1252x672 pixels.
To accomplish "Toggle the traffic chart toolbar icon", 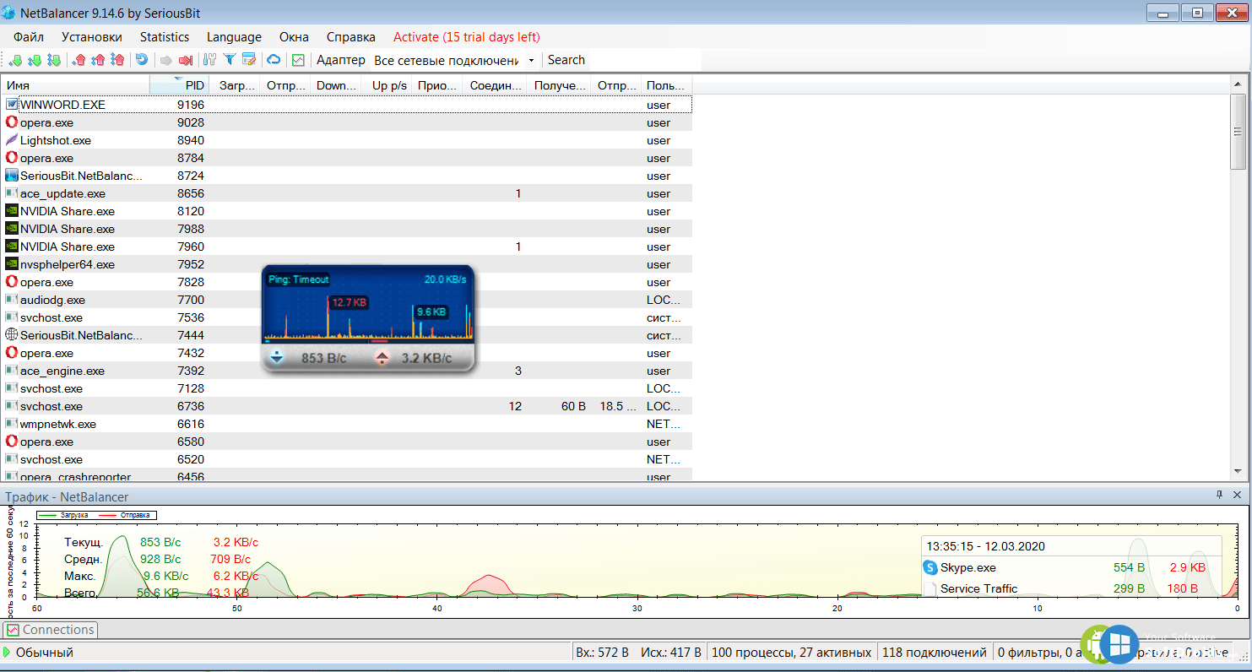I will point(298,60).
